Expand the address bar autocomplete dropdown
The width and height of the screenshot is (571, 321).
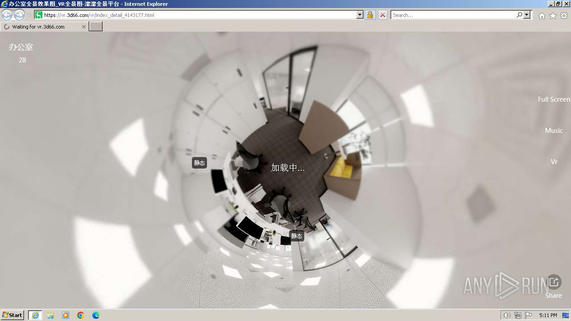[360, 15]
